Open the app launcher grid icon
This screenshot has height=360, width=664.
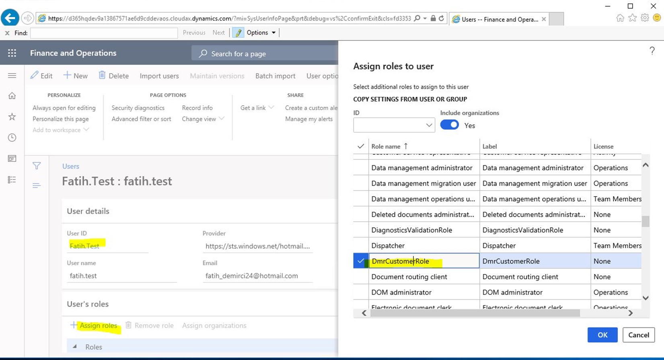tap(12, 53)
